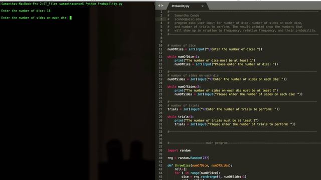Click the 'while trials<1:' line
Screen dimensions: 321x180
pyautogui.click(x=181, y=116)
